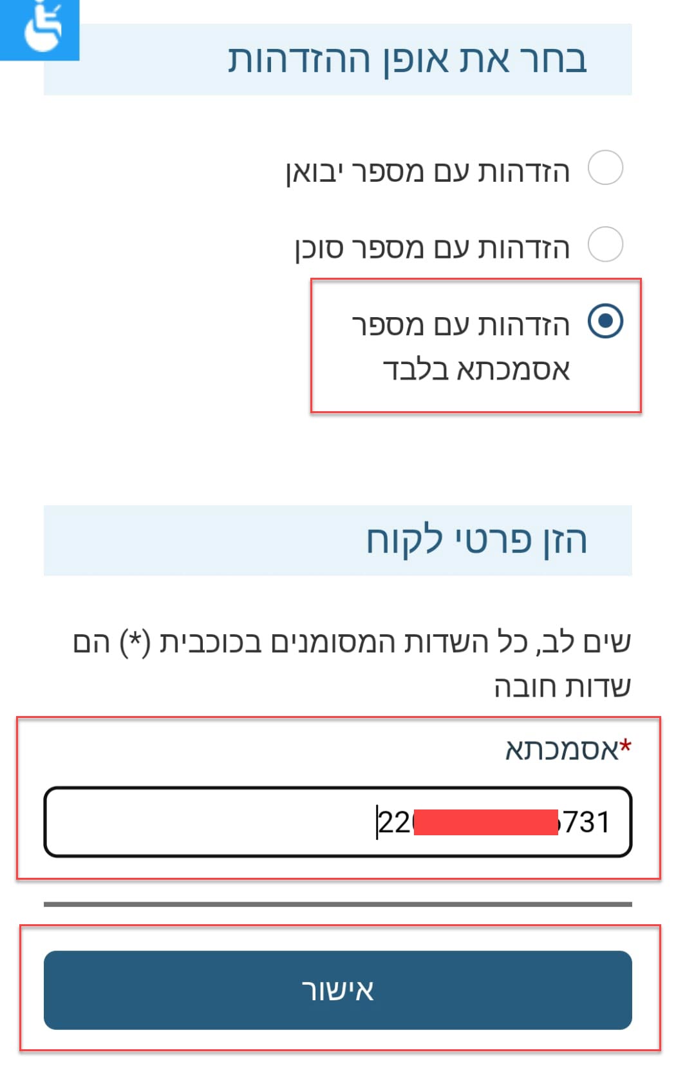Viewport: 676px width, 1066px height.
Task: Select the radio button for importer number (יבואן)
Action: [605, 168]
